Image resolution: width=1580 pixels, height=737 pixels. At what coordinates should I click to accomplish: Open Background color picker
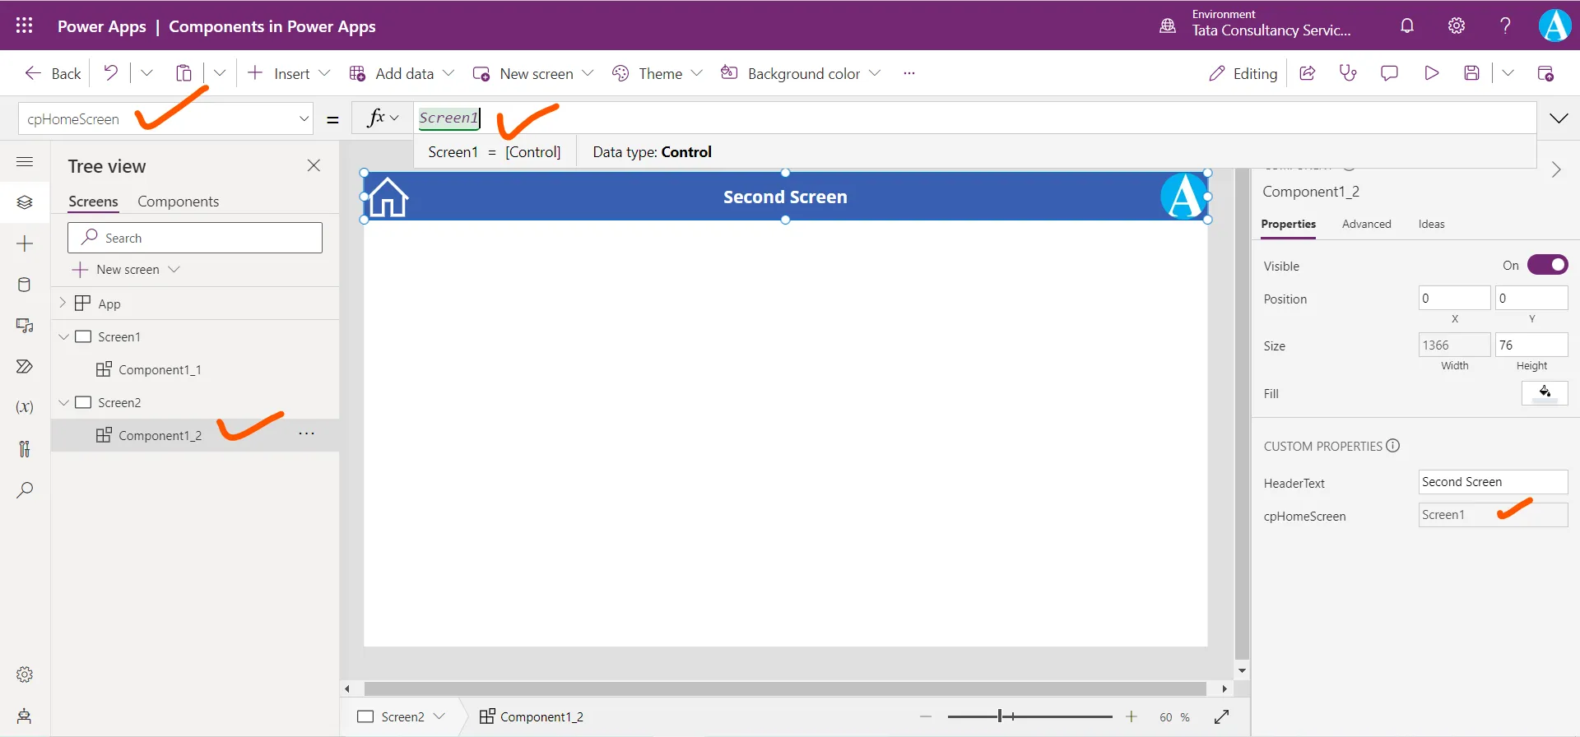tap(800, 73)
